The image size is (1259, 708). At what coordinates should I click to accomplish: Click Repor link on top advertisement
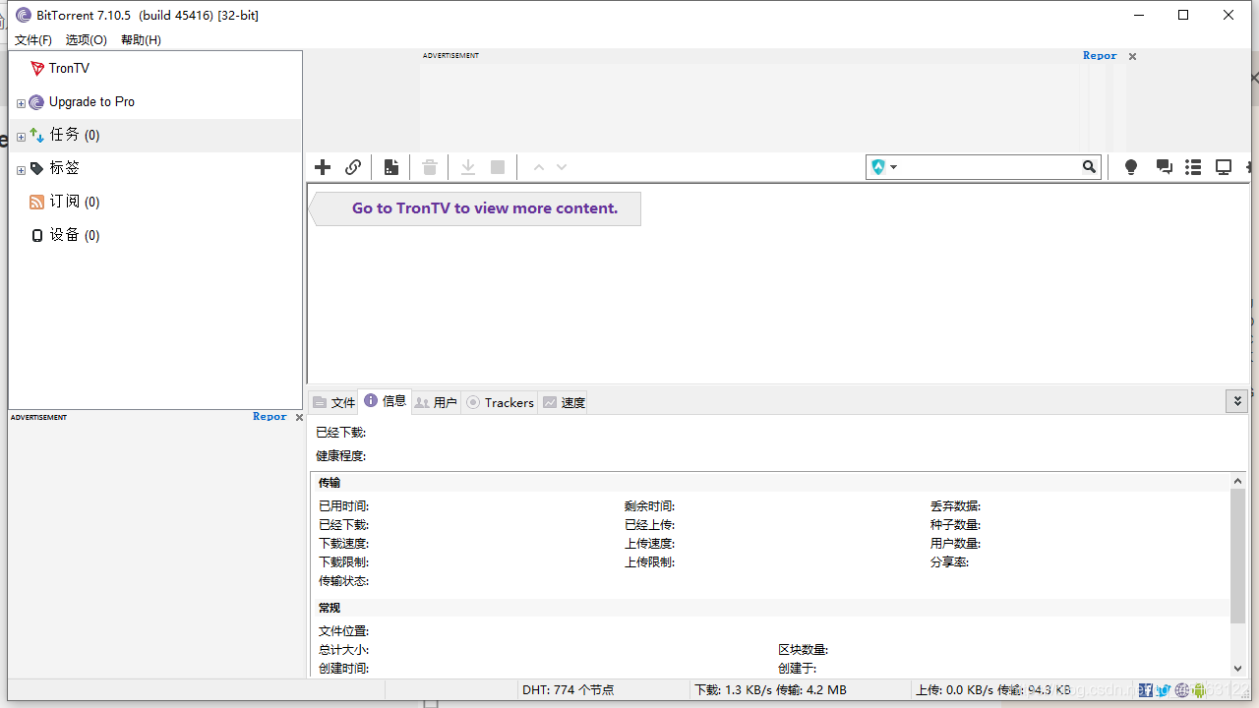[x=1100, y=56]
